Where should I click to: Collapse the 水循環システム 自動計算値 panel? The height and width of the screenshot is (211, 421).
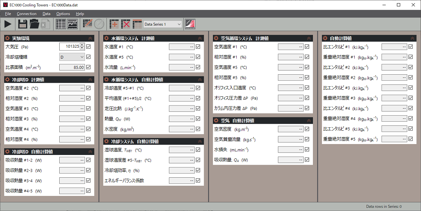click(x=200, y=80)
